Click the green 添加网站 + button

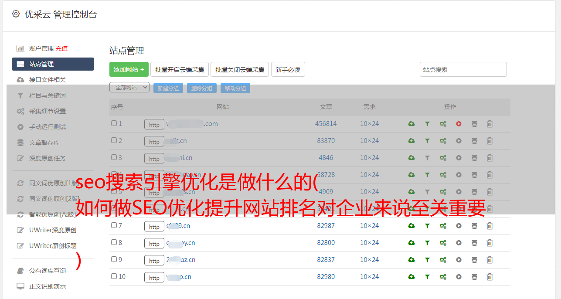click(x=129, y=69)
